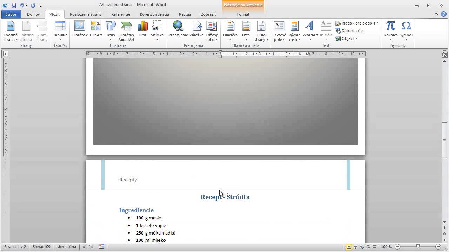
Task: Insert a Krížový odkaz cross-reference
Action: 212,31
